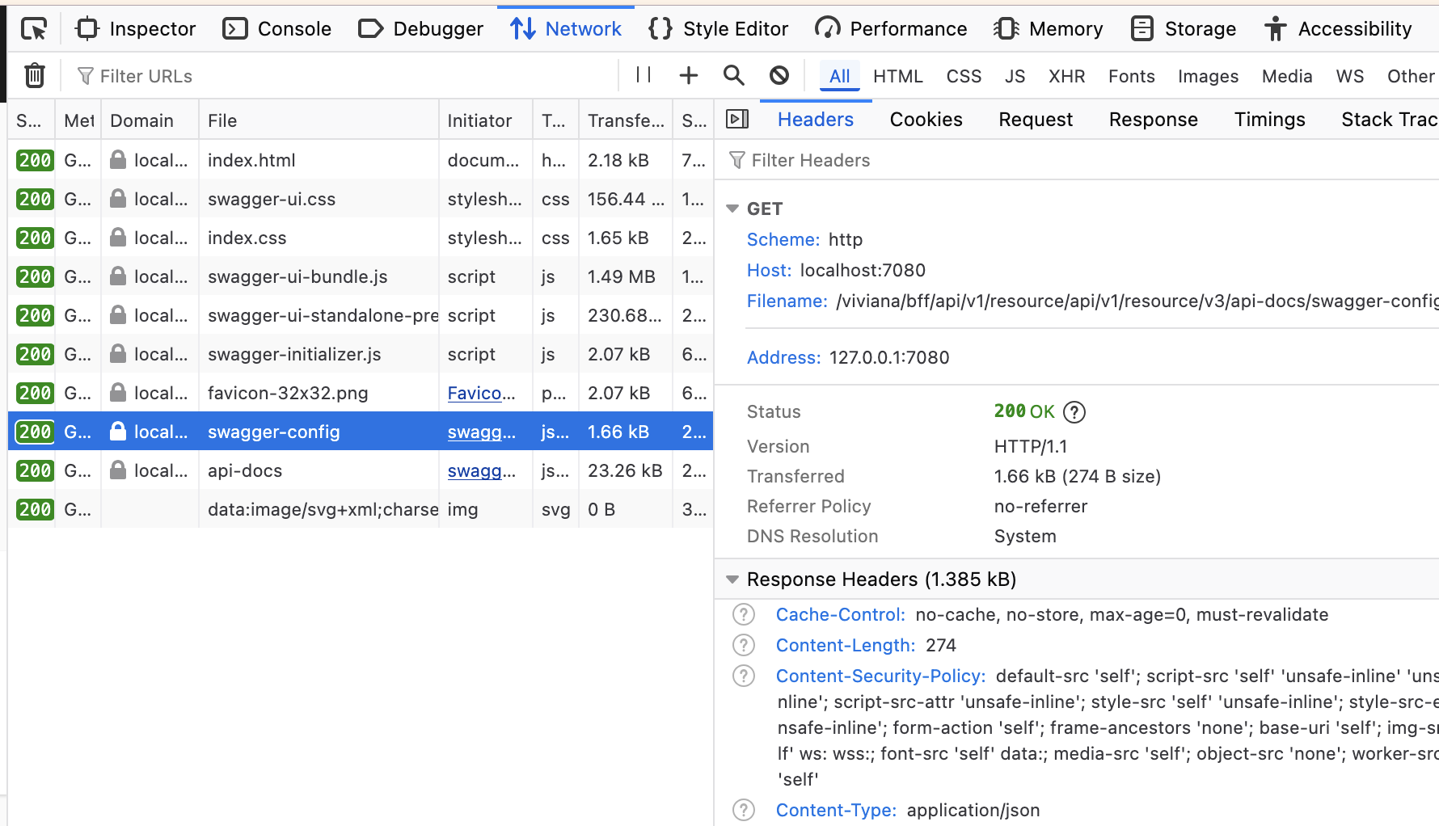The height and width of the screenshot is (826, 1439).
Task: Add a new request with plus icon
Action: [x=688, y=75]
